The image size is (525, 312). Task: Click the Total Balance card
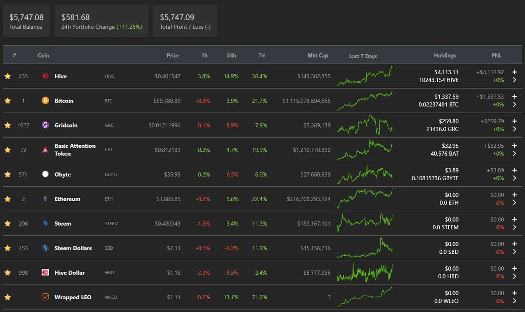point(26,21)
